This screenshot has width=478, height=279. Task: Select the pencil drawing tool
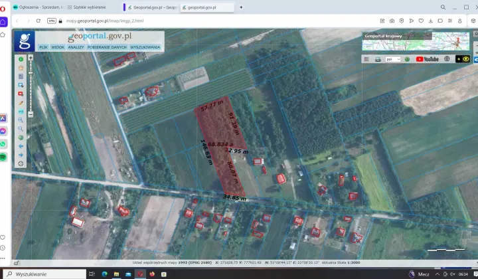pos(21,102)
